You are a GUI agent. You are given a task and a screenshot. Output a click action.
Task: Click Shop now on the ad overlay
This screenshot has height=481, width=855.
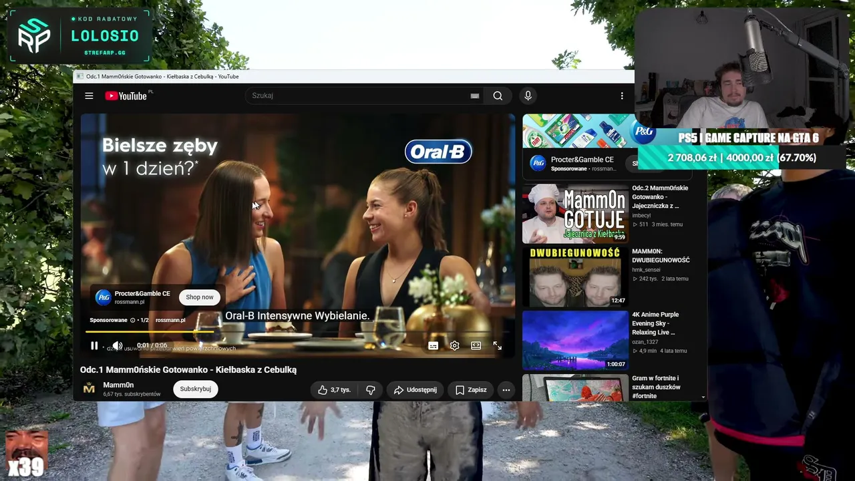pyautogui.click(x=200, y=297)
